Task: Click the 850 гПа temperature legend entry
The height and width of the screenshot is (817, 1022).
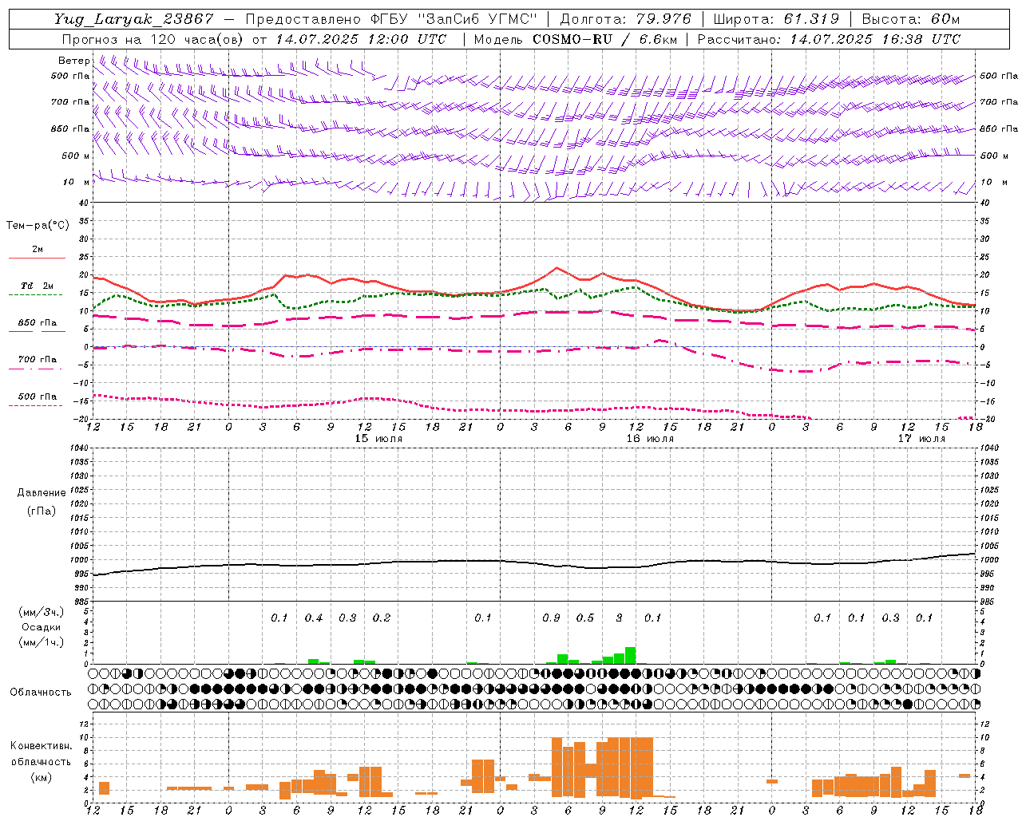Action: (37, 323)
